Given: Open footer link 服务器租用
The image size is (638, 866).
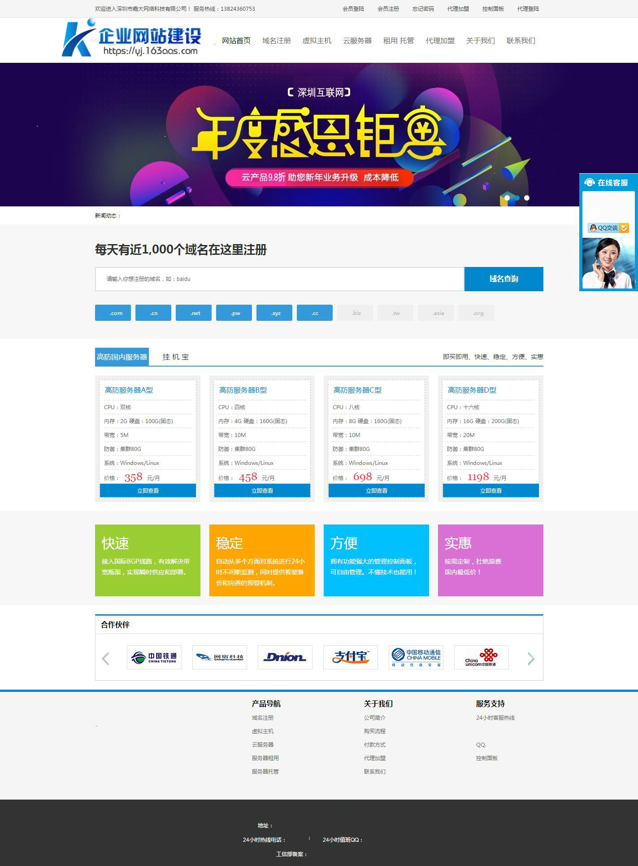Looking at the screenshot, I should point(265,758).
